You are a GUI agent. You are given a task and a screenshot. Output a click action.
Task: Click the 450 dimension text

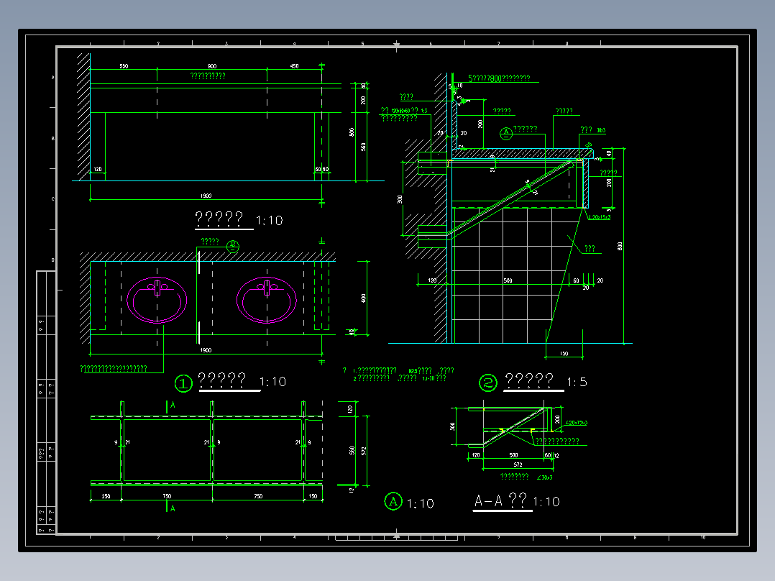pyautogui.click(x=294, y=66)
